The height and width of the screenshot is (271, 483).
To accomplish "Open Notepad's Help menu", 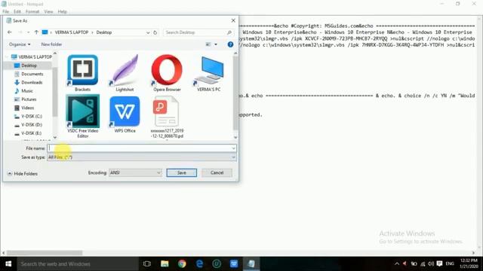I will coord(62,12).
